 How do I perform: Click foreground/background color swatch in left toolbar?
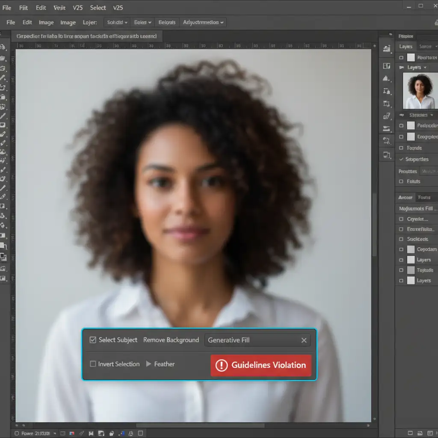(3, 257)
